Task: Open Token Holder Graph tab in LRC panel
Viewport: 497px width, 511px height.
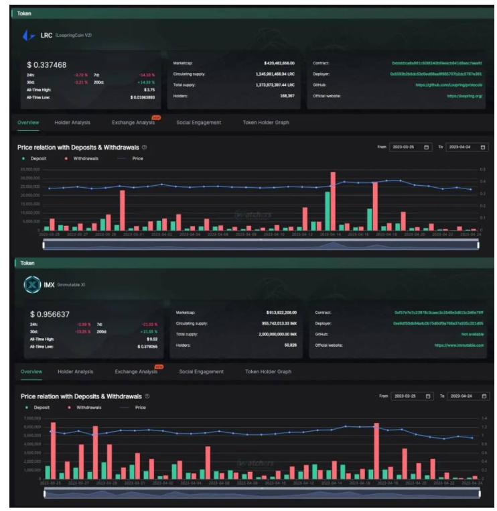Action: (x=266, y=123)
